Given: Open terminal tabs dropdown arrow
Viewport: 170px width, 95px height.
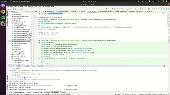Looking at the screenshot, I should point(49,66).
